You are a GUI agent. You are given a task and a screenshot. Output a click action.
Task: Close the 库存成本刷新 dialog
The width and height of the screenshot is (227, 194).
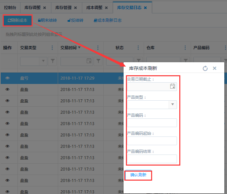[215, 68]
